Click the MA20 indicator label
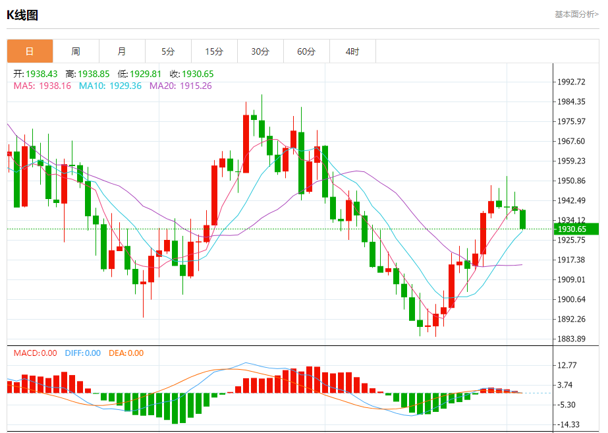 click(x=180, y=86)
